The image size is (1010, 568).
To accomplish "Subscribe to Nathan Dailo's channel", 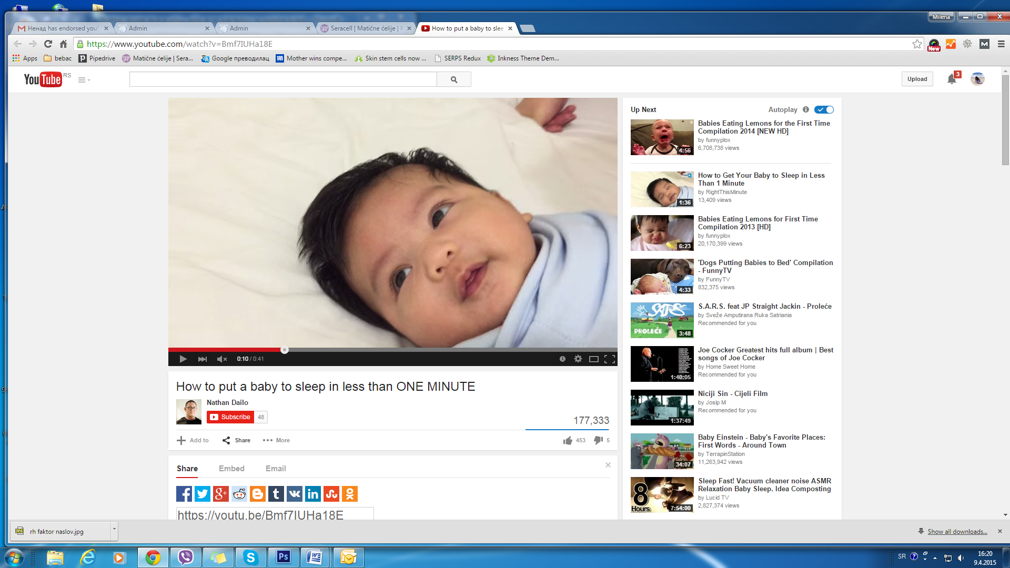I will pyautogui.click(x=230, y=417).
